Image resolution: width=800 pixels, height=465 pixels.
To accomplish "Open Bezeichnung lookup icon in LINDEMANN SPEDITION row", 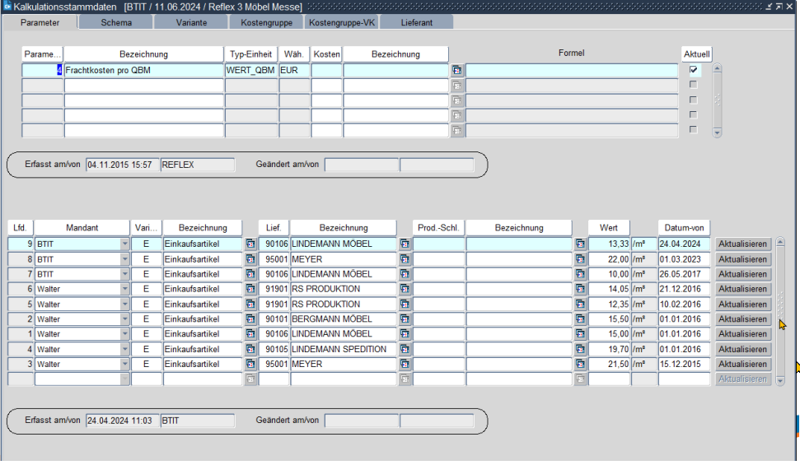I will 250,349.
